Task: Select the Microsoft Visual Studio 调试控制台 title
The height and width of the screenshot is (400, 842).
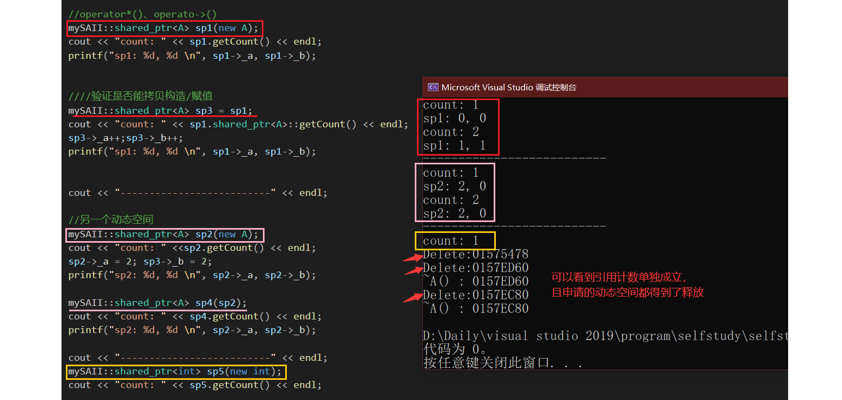Action: (x=509, y=87)
